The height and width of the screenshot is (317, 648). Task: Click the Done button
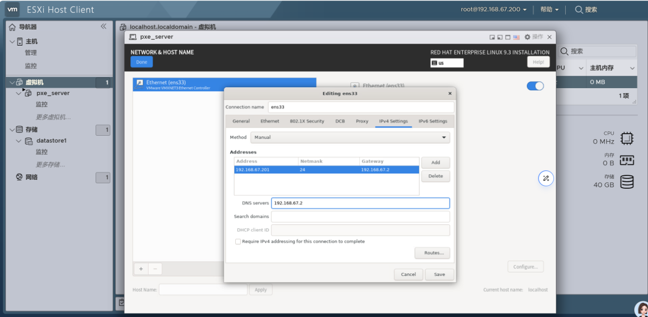pos(142,62)
